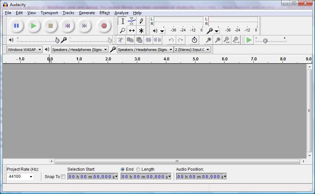Open output meter dropdown arrow
Image resolution: width=315 pixels, height=194 pixels.
point(162,31)
